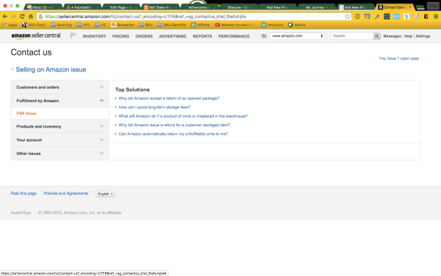
Task: Reload the page with the refresh icon
Action: click(22, 16)
